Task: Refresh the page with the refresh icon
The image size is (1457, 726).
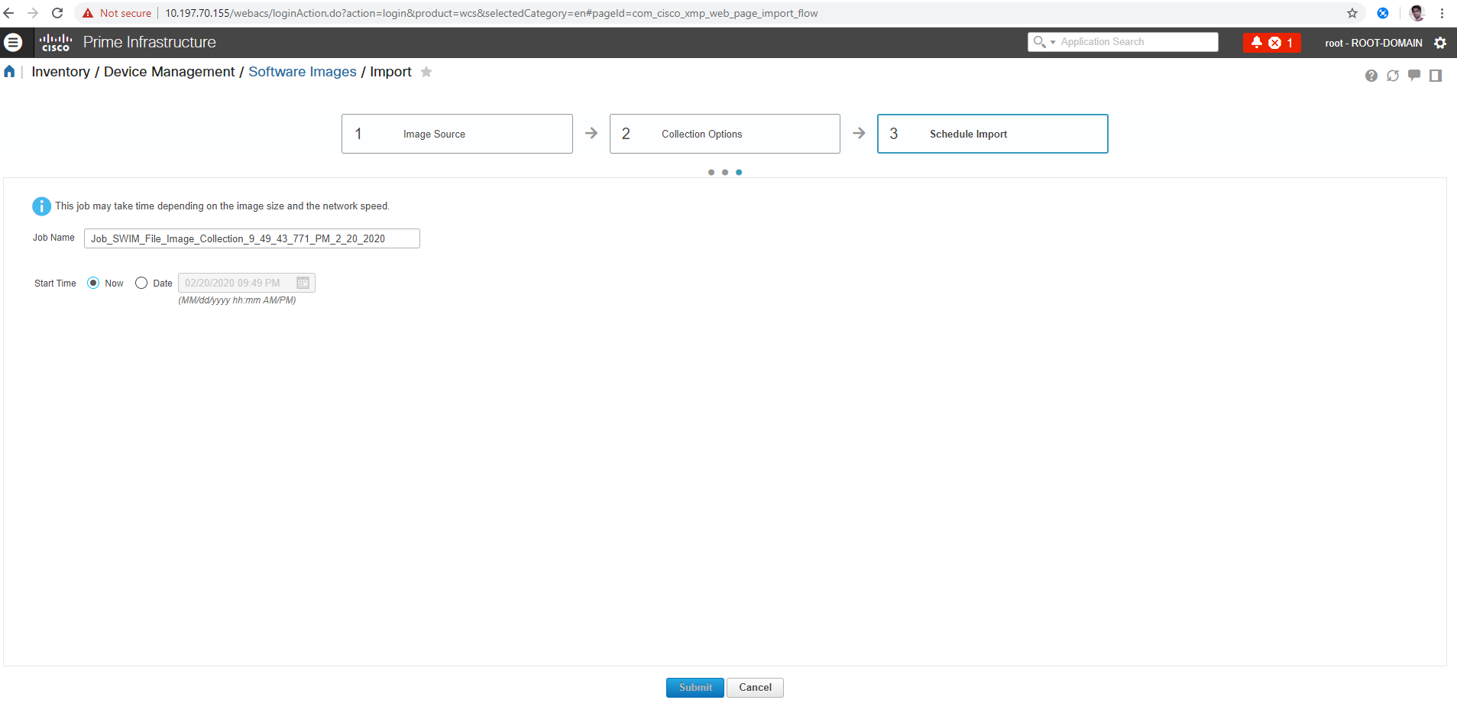Action: click(1393, 76)
